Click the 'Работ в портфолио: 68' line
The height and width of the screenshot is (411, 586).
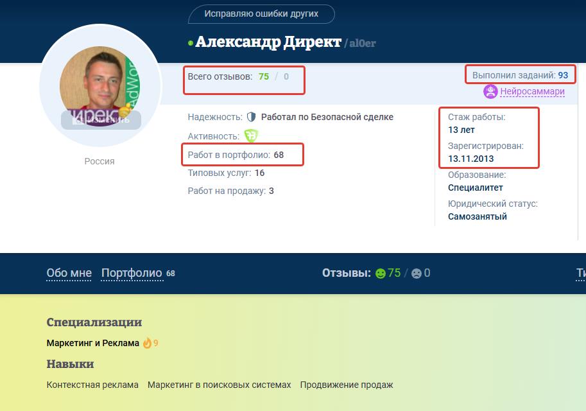click(236, 155)
